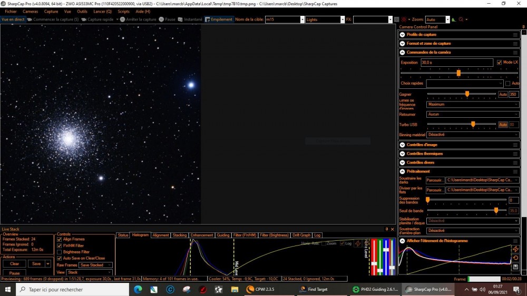Click the lightning icon beside the mini histogram

515,249
